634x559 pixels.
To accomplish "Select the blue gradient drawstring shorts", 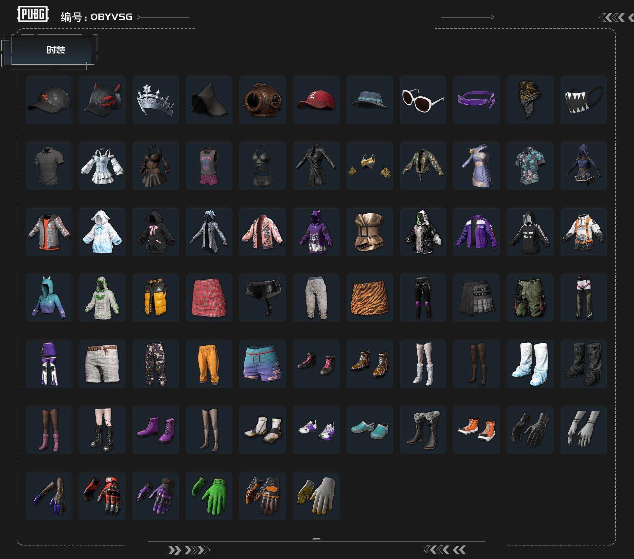I will [x=263, y=364].
